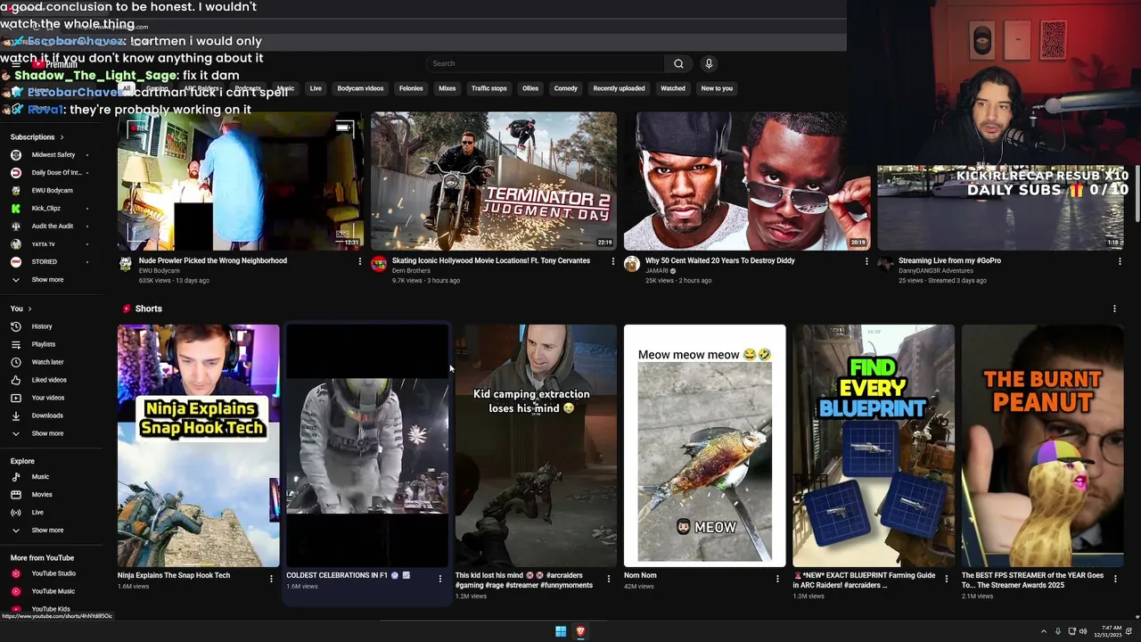Select the Live filter chip
Image resolution: width=1141 pixels, height=642 pixels.
tap(316, 88)
